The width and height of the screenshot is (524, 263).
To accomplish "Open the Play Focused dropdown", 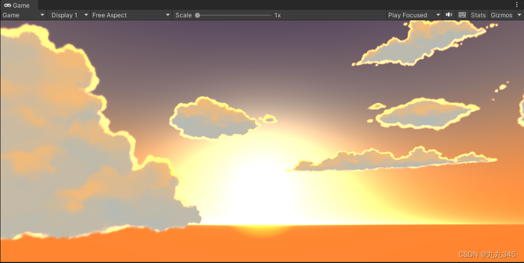I will [414, 15].
